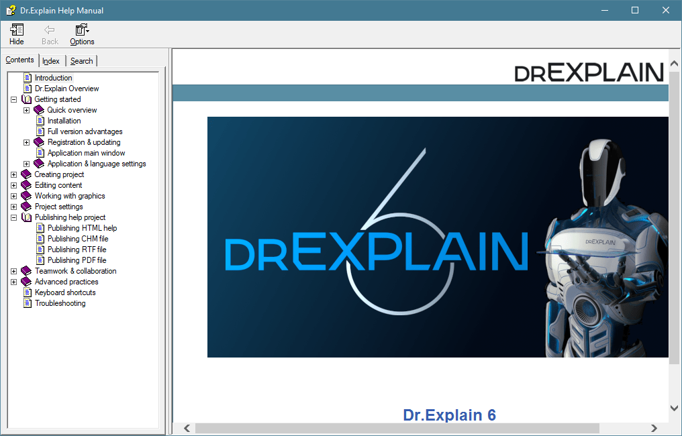Expand the Quick overview tree node

pos(26,110)
